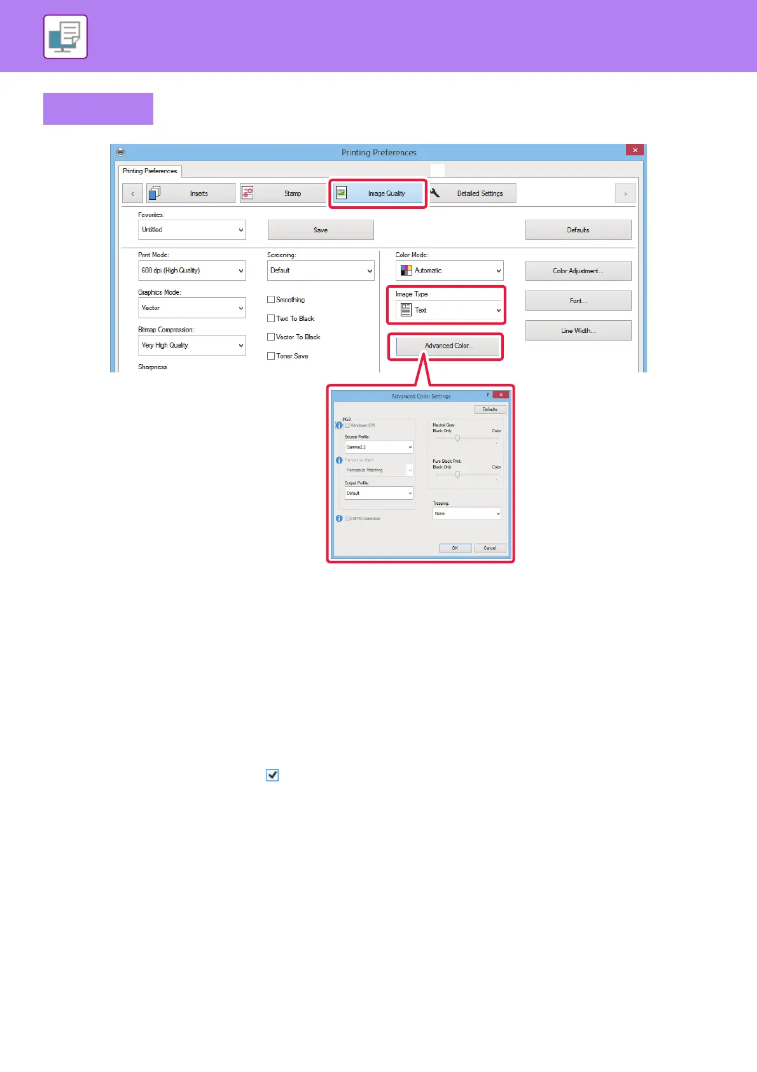Open the Advanced Color... dialog
757x1072 pixels.
pyautogui.click(x=448, y=346)
